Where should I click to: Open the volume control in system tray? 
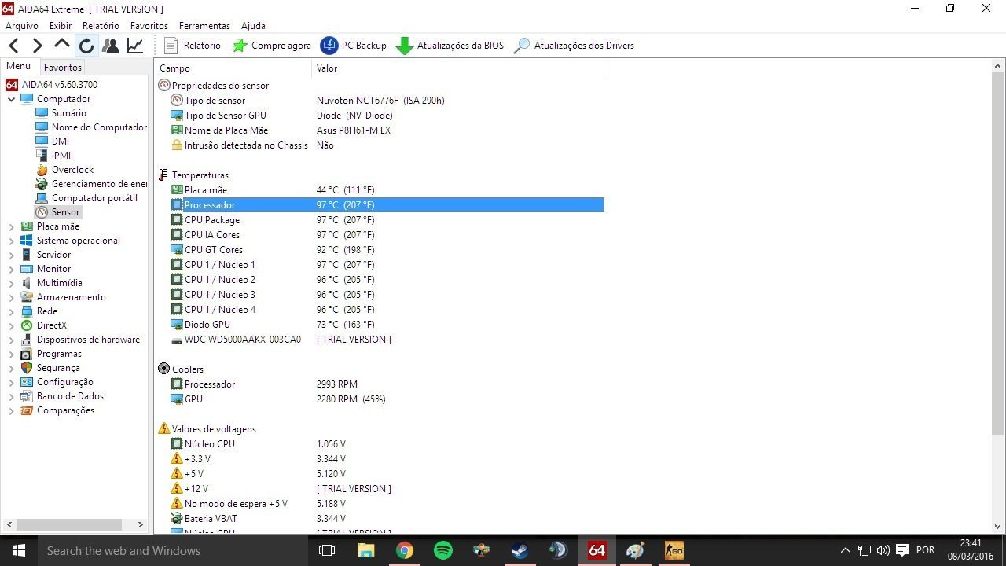point(883,550)
